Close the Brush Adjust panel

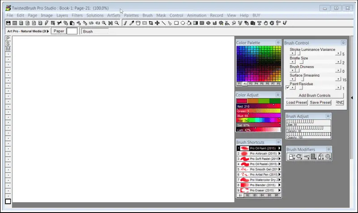pyautogui.click(x=328, y=116)
